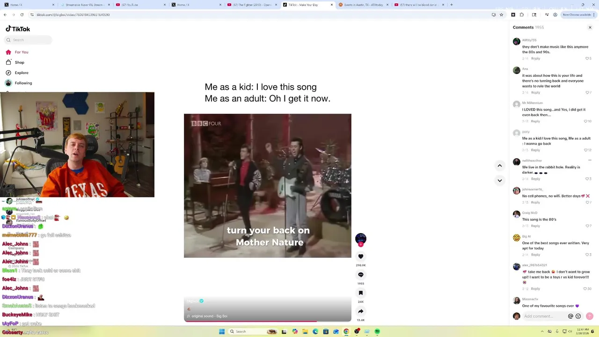Image resolution: width=599 pixels, height=337 pixels.
Task: Click the TikTok logo
Action: point(18,29)
